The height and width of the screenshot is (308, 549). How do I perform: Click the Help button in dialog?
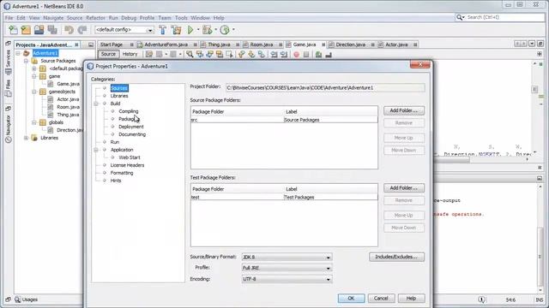point(411,299)
